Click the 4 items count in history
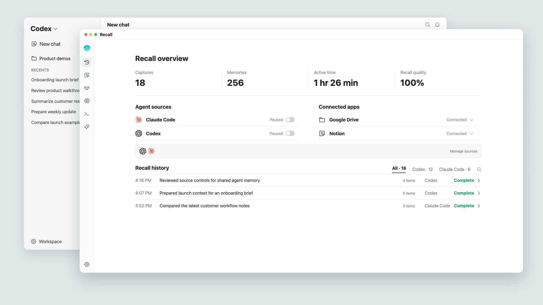This screenshot has height=305, width=543. click(409, 181)
